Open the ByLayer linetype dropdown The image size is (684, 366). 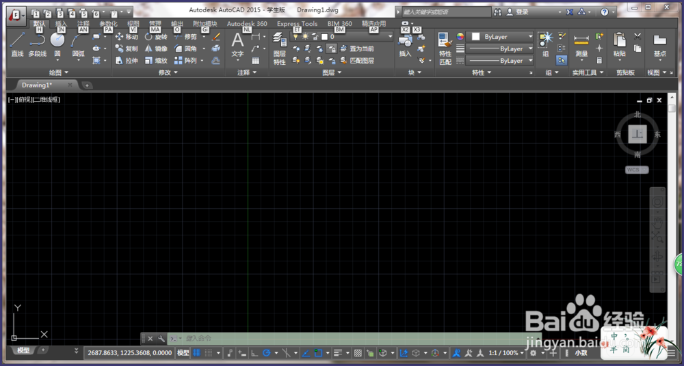pos(501,61)
